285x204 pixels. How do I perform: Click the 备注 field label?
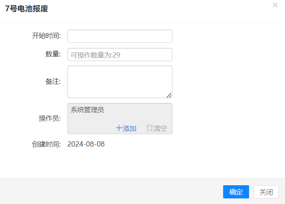click(x=53, y=81)
